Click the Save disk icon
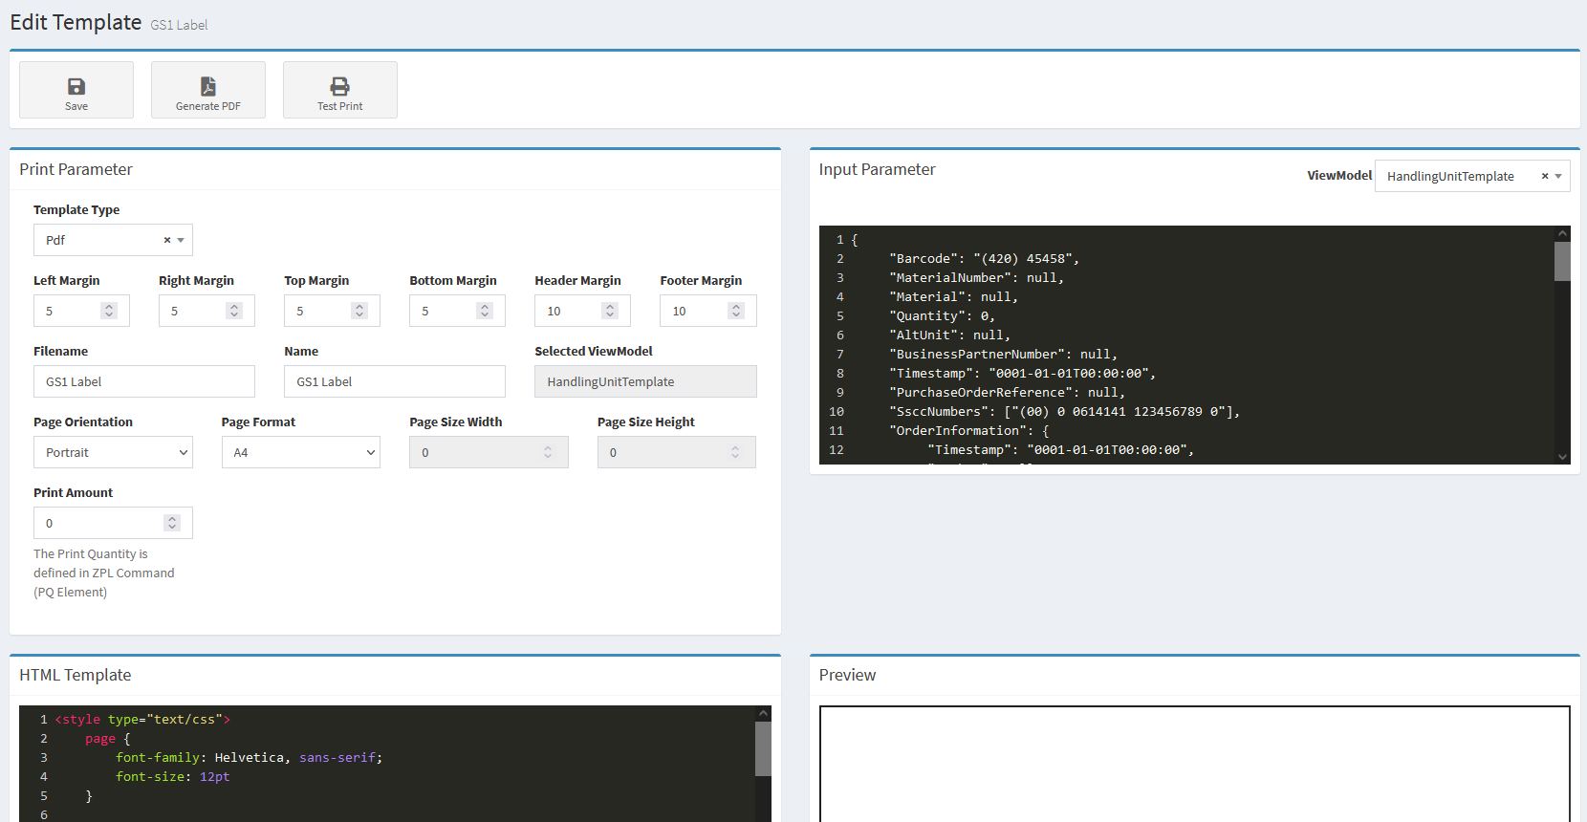Screen dimensions: 1587x822 pyautogui.click(x=76, y=86)
